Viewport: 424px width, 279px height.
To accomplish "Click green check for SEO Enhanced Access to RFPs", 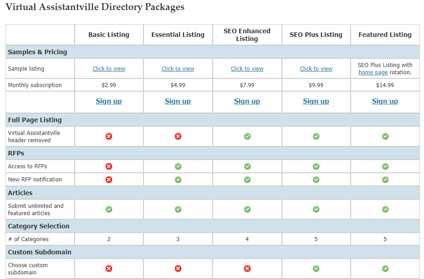I will coord(247,166).
